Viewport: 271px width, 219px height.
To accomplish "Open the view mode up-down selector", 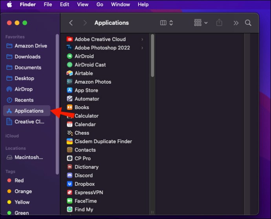I will pyautogui.click(x=171, y=23).
